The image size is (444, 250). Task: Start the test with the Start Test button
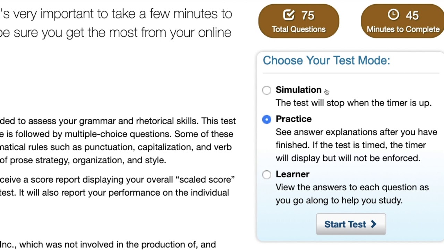(x=351, y=224)
